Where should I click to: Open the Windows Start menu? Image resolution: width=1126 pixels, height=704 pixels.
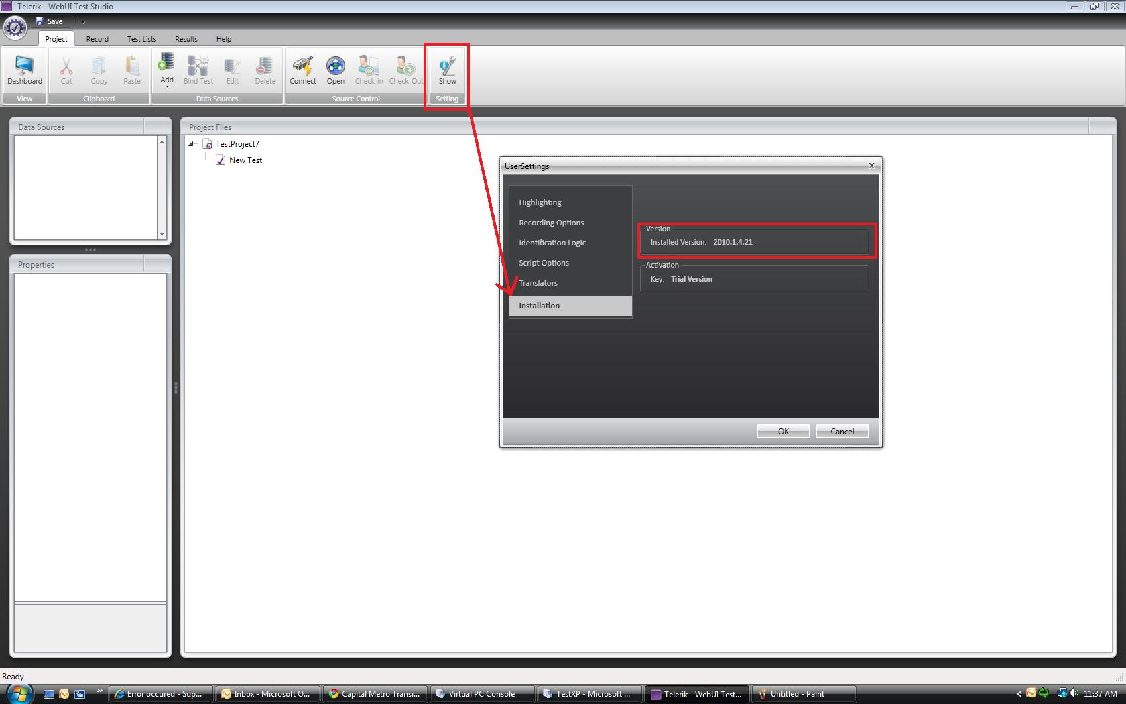(18, 693)
